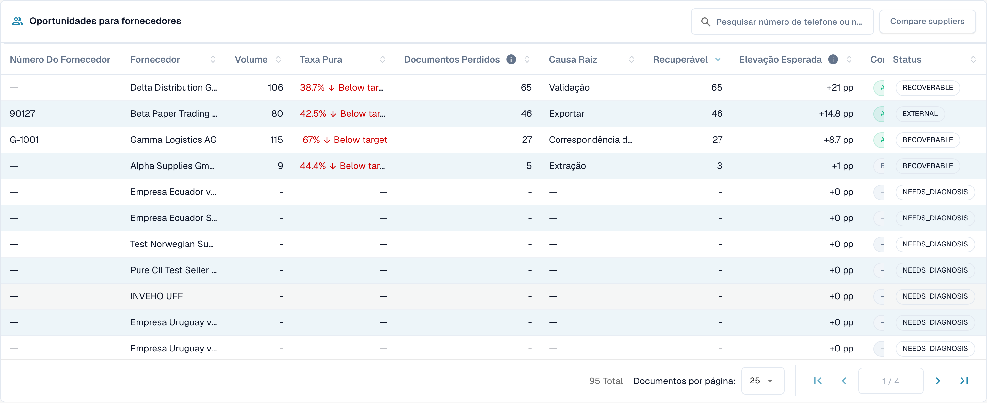
Task: Click RECOVERABLE badge in Gamma Logistics row
Action: pos(928,140)
